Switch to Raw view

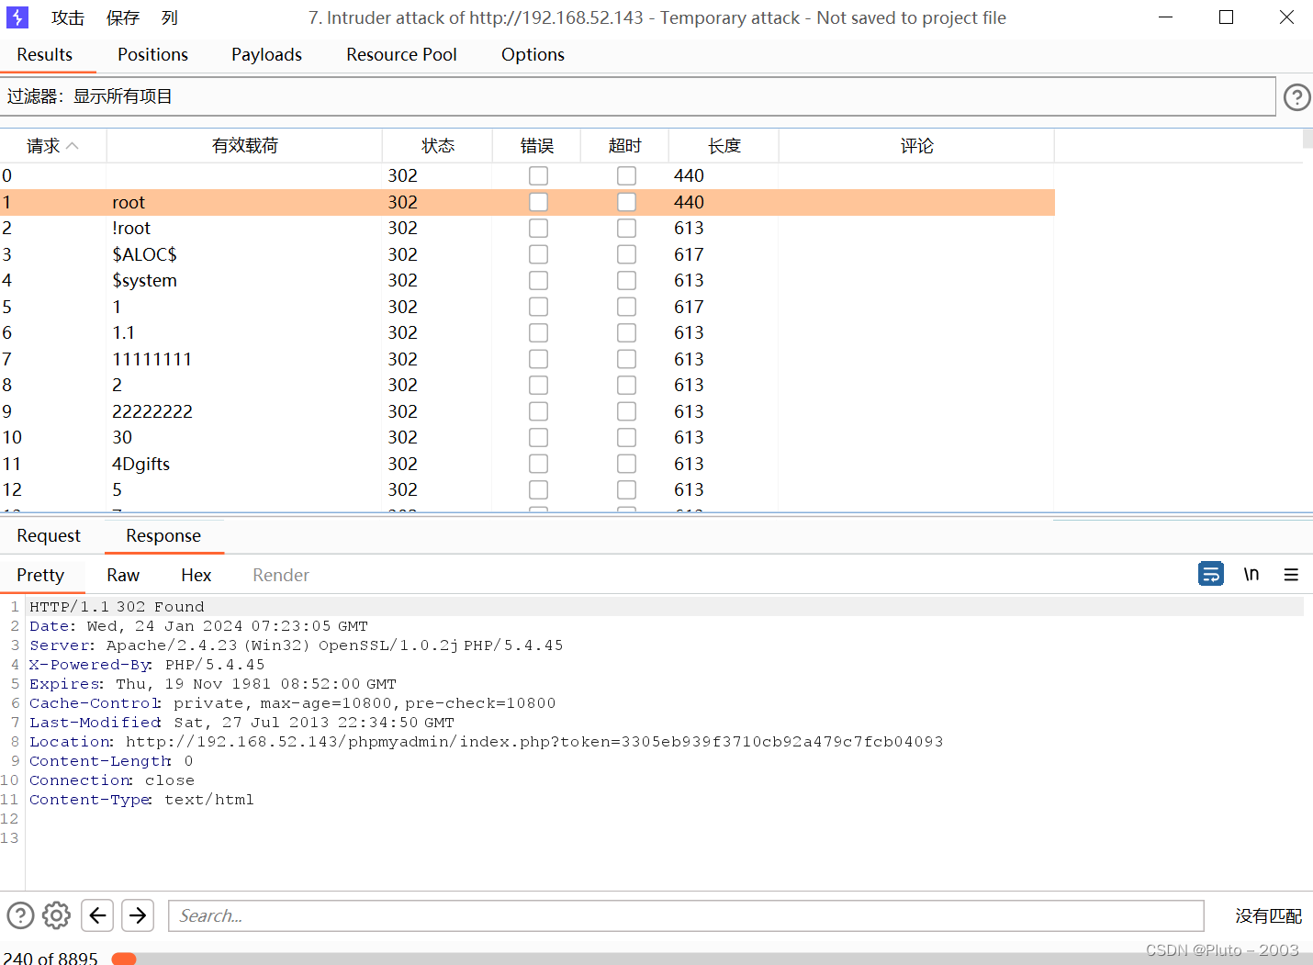click(x=123, y=576)
